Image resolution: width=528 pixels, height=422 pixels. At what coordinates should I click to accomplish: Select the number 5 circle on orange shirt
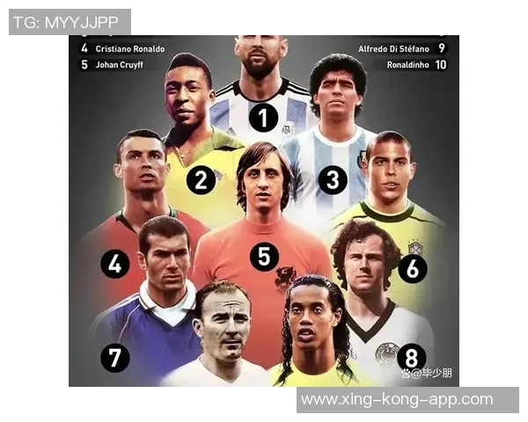coord(264,257)
